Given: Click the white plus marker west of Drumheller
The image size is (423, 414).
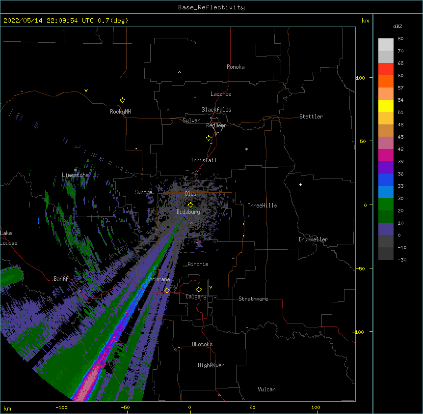Looking at the screenshot, I should (x=300, y=184).
